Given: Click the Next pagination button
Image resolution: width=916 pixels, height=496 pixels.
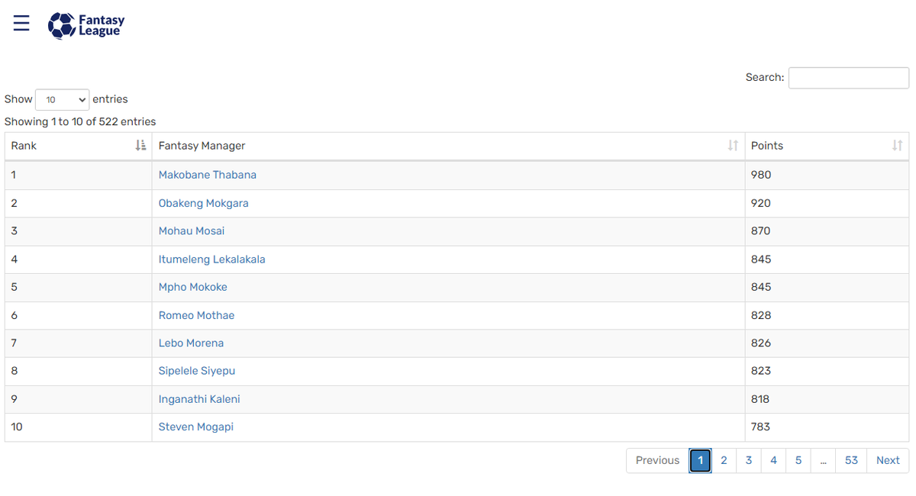Looking at the screenshot, I should [888, 460].
